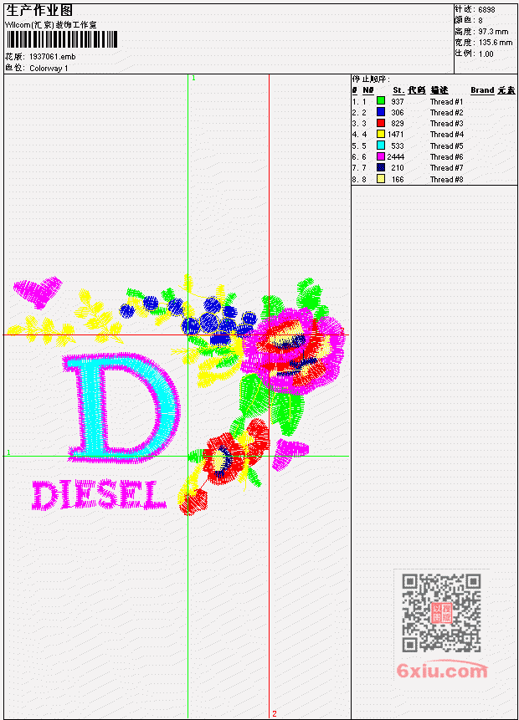Viewport: 519px width, 720px height.
Task: Click the scale value '1.00'
Action: (x=486, y=54)
